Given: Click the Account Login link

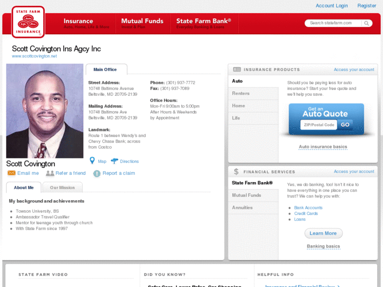Looking at the screenshot, I should 331,5.
